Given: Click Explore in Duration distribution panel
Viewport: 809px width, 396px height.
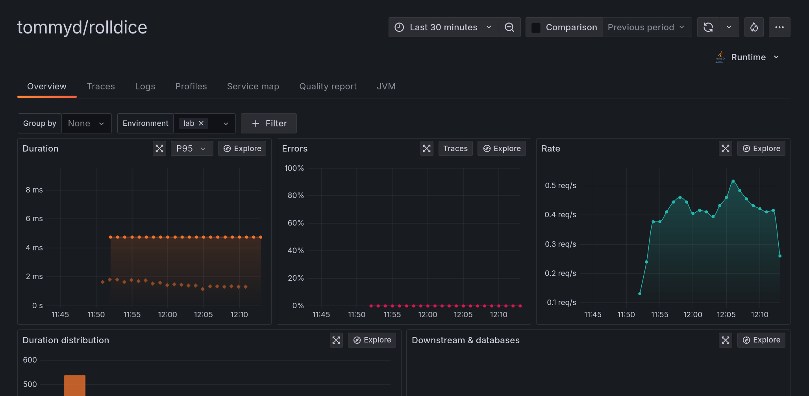Looking at the screenshot, I should pyautogui.click(x=372, y=340).
